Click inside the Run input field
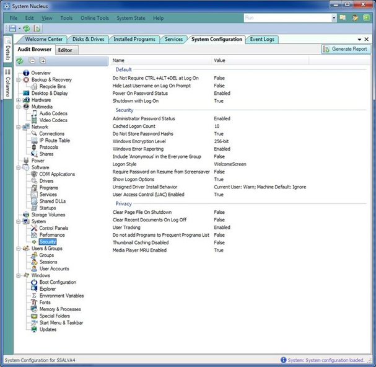Viewport: 376px width, 367px height. 285,18
